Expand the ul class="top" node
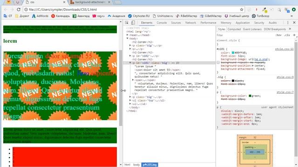298x167 pixels. pyautogui.click(x=130, y=100)
